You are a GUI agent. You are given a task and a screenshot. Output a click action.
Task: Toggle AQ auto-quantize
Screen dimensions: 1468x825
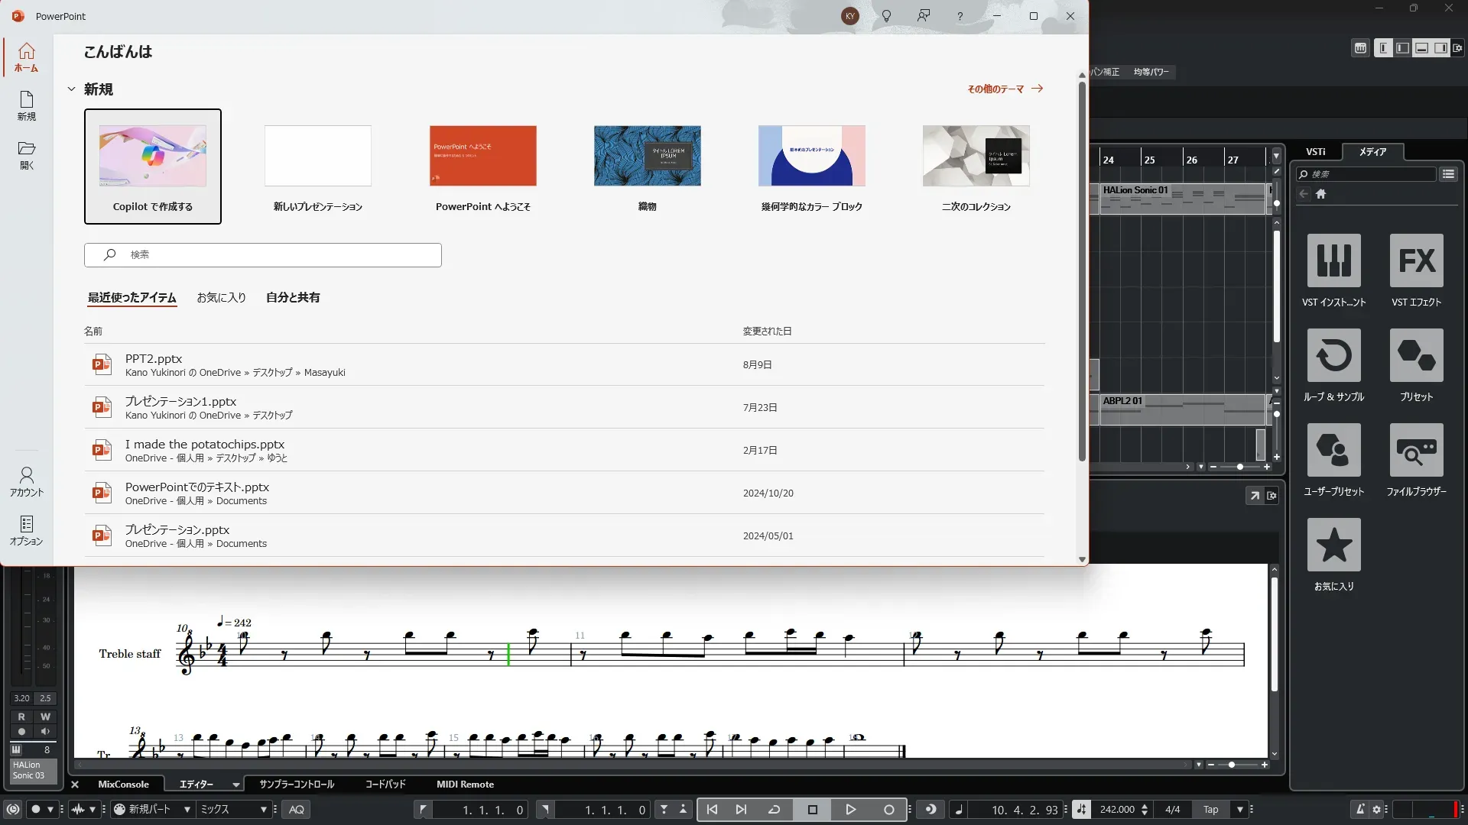[297, 810]
